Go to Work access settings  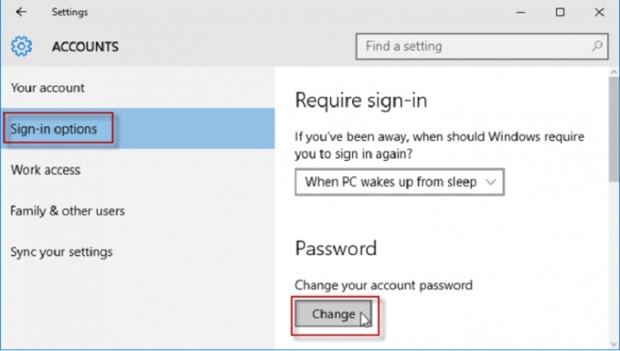click(46, 170)
